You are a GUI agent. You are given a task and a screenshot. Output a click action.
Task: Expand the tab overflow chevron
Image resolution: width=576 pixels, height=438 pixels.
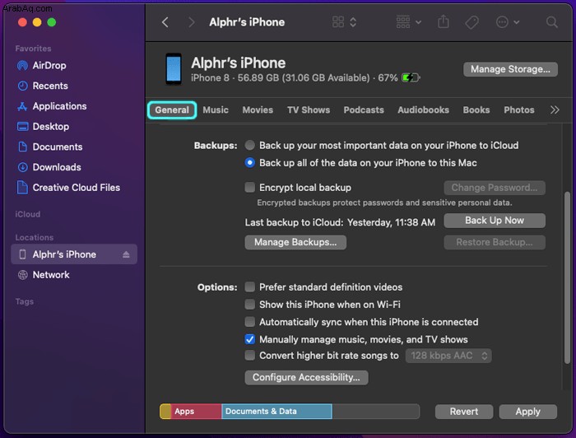pos(555,109)
